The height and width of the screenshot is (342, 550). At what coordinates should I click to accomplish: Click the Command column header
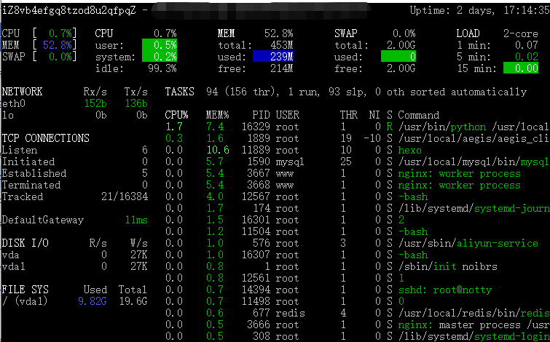[418, 115]
